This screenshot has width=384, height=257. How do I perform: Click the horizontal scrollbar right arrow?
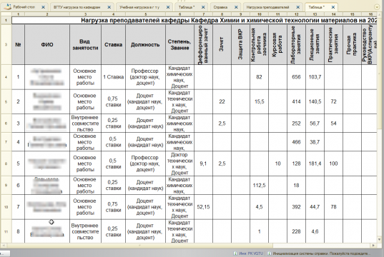click(373, 246)
